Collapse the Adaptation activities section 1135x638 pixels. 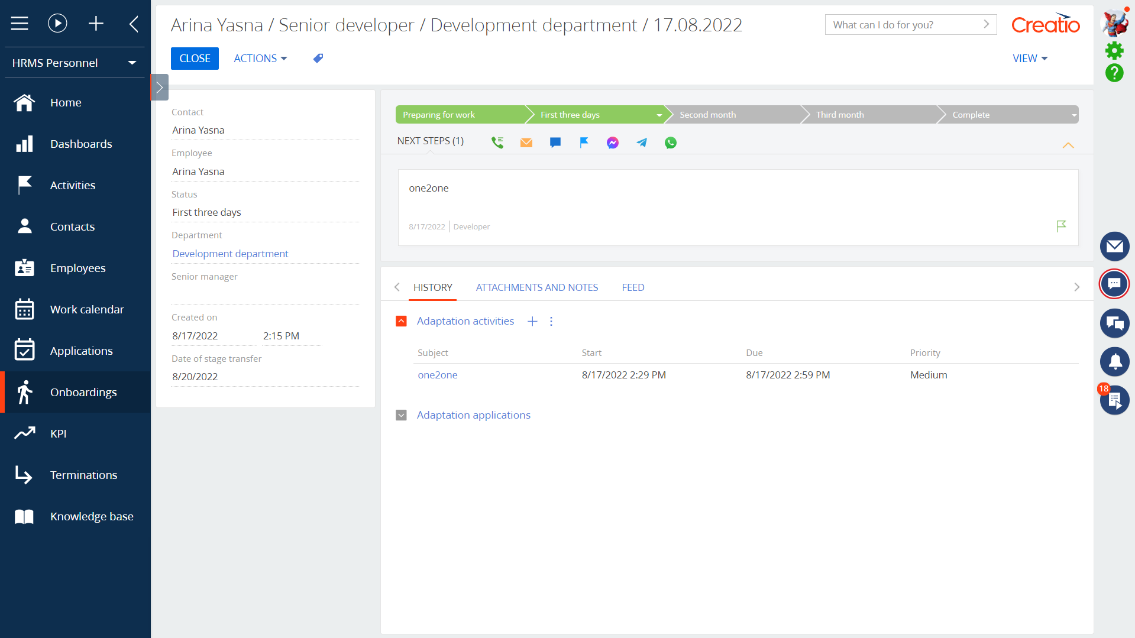pos(401,321)
